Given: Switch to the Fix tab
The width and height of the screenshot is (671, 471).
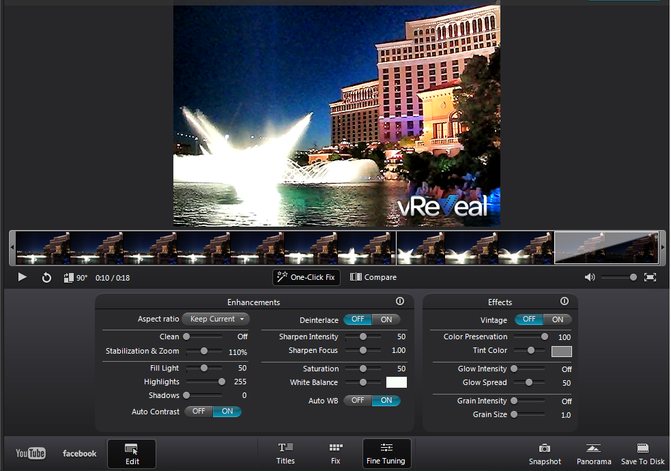Looking at the screenshot, I should click(x=336, y=454).
